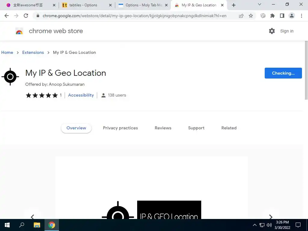Viewport: 308px width, 231px height.
Task: Click the users person icon
Action: click(x=103, y=95)
